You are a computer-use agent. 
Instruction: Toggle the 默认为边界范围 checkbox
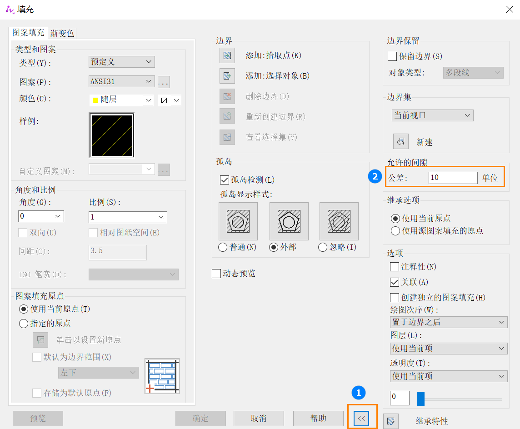pos(37,357)
